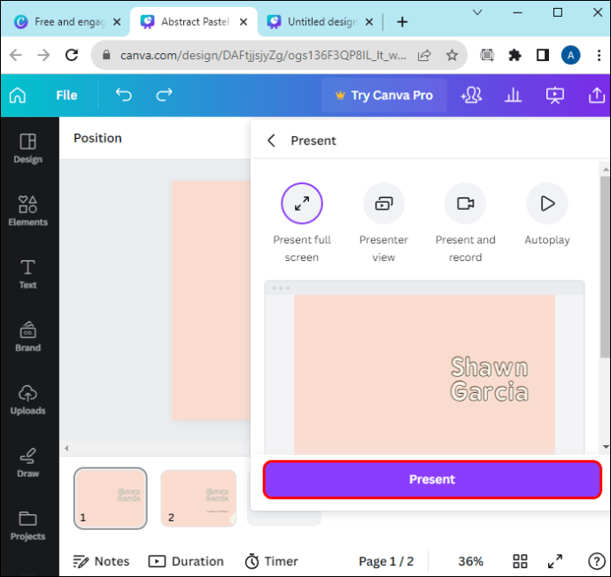Click the Position button

[97, 138]
